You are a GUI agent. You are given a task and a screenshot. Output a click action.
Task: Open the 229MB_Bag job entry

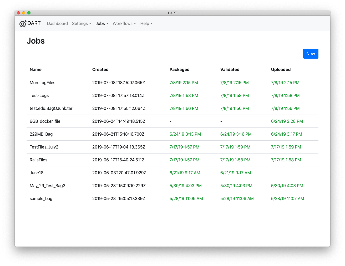pyautogui.click(x=41, y=134)
